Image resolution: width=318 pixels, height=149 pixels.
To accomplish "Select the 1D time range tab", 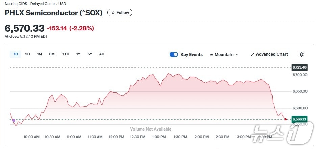I will pos(16,54).
